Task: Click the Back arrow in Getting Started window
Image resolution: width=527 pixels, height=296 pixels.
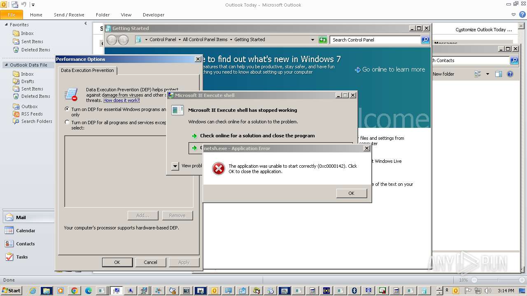Action: [112, 40]
